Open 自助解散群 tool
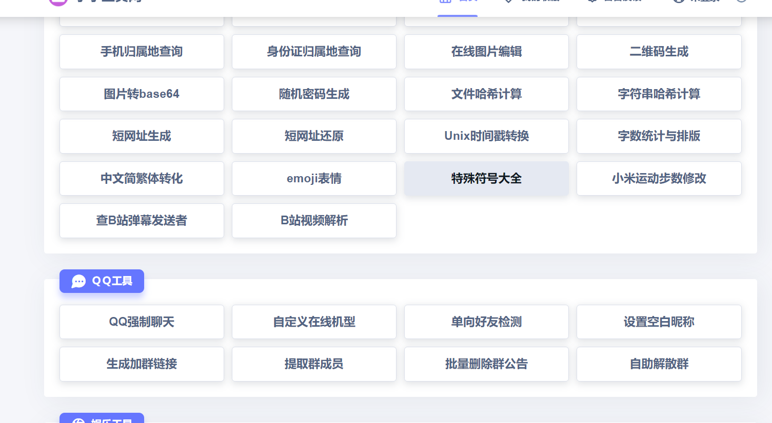The image size is (772, 423). coord(659,364)
